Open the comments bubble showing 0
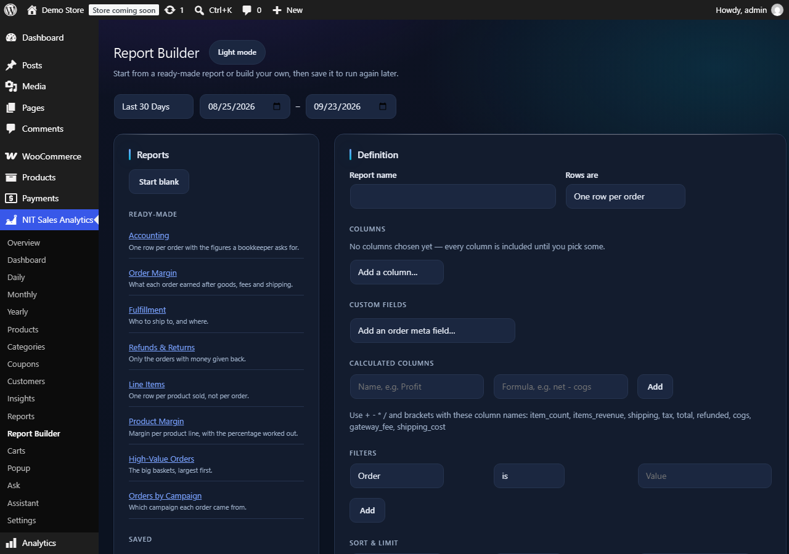This screenshot has width=789, height=554. coord(247,10)
